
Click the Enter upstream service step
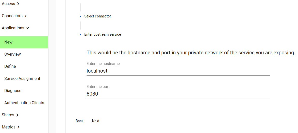103,34
